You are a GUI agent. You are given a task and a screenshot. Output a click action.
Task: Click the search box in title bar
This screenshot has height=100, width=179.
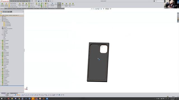[x=159, y=1]
